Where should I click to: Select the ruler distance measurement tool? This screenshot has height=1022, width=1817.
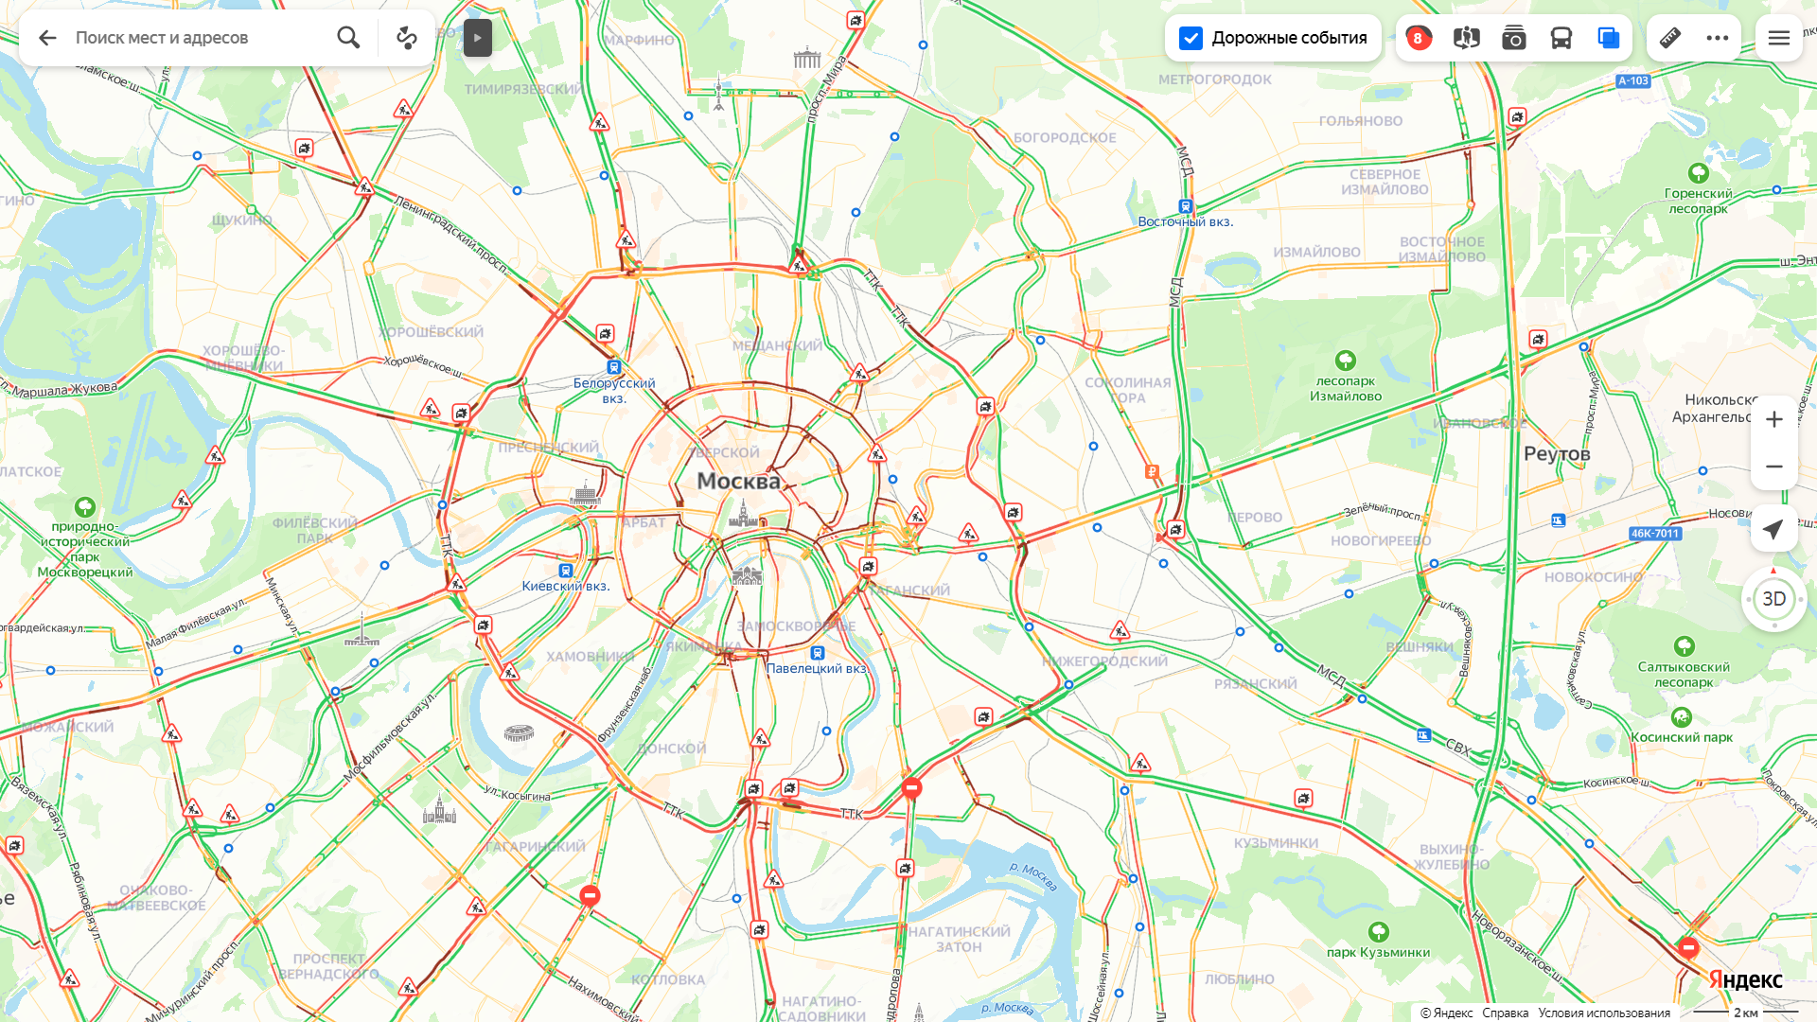click(1670, 38)
